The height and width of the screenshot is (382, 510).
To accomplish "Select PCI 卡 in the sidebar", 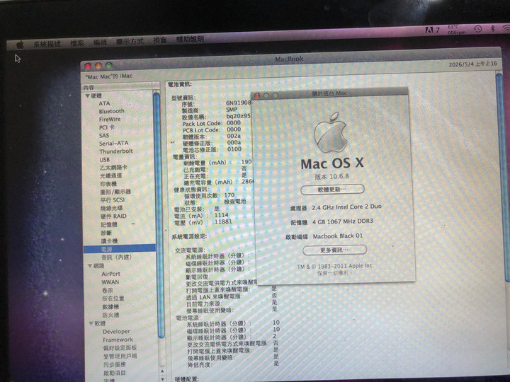I will click(107, 127).
